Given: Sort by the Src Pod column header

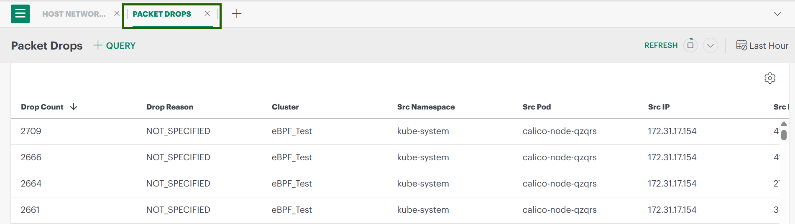Looking at the screenshot, I should 537,107.
